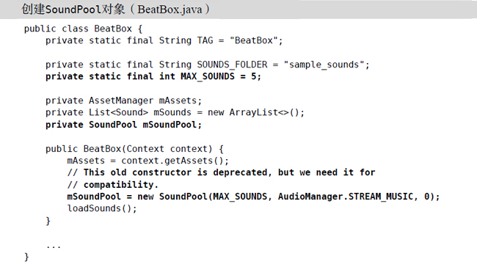Viewport: 477px width, 267px height.
Task: Click the value 5 of MAX_SOUNDS
Action: (x=254, y=76)
